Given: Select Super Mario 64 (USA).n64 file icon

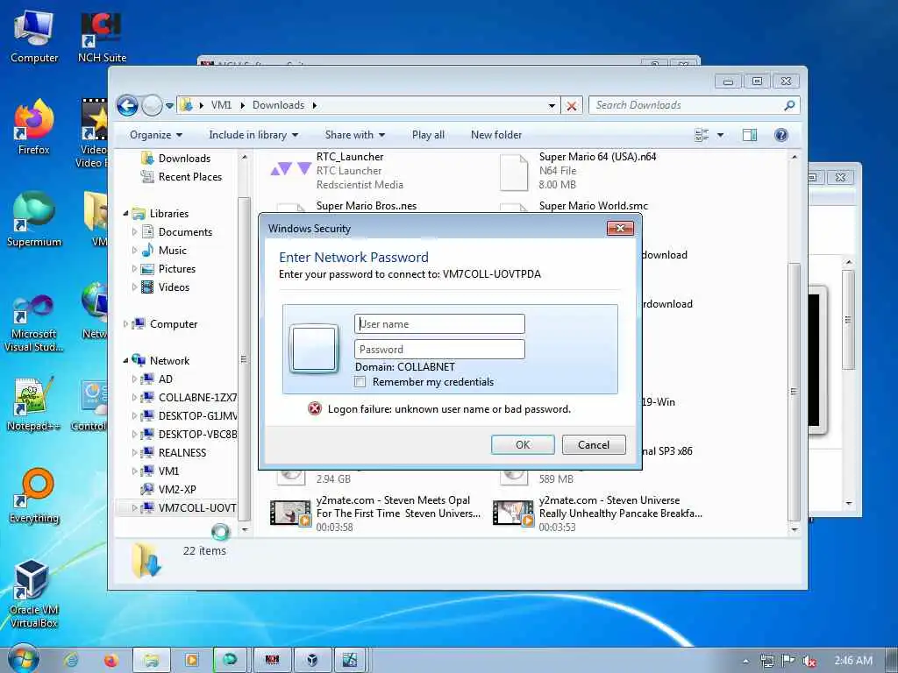Looking at the screenshot, I should tap(514, 173).
